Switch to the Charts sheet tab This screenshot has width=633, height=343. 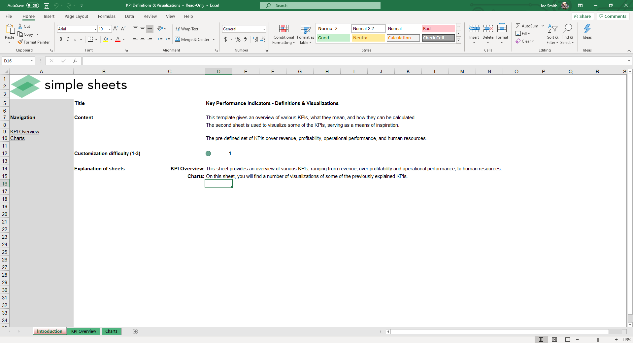click(111, 331)
